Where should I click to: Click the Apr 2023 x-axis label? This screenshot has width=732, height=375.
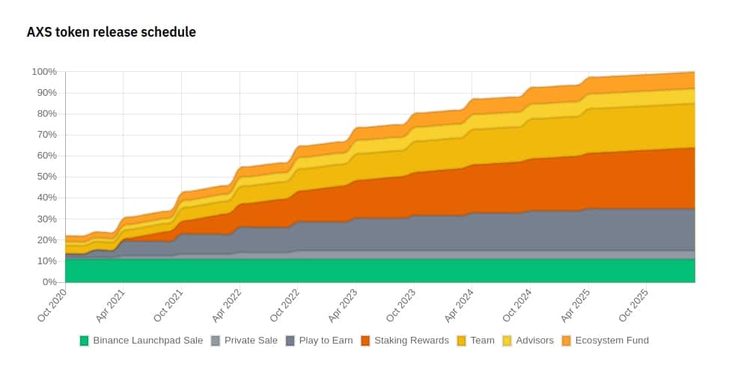point(342,305)
